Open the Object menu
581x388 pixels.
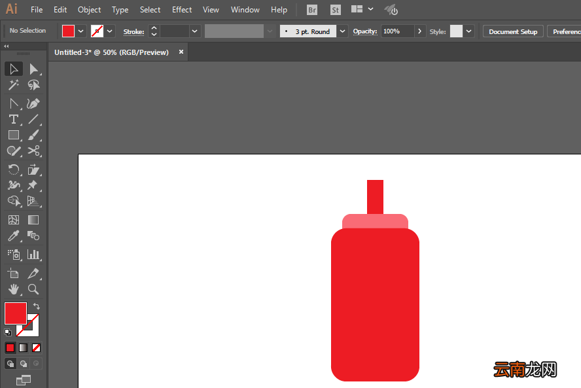89,10
